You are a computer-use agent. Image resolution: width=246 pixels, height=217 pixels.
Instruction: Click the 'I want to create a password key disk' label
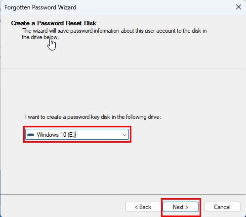pyautogui.click(x=93, y=117)
